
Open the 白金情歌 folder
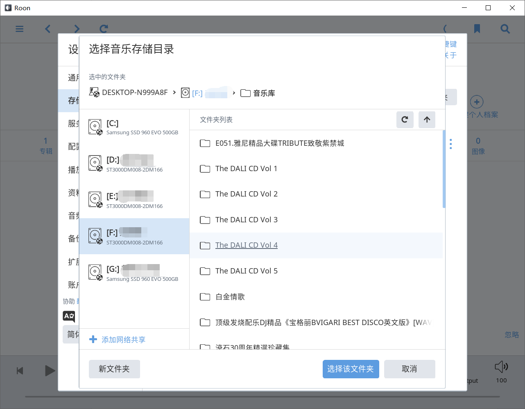click(316, 297)
